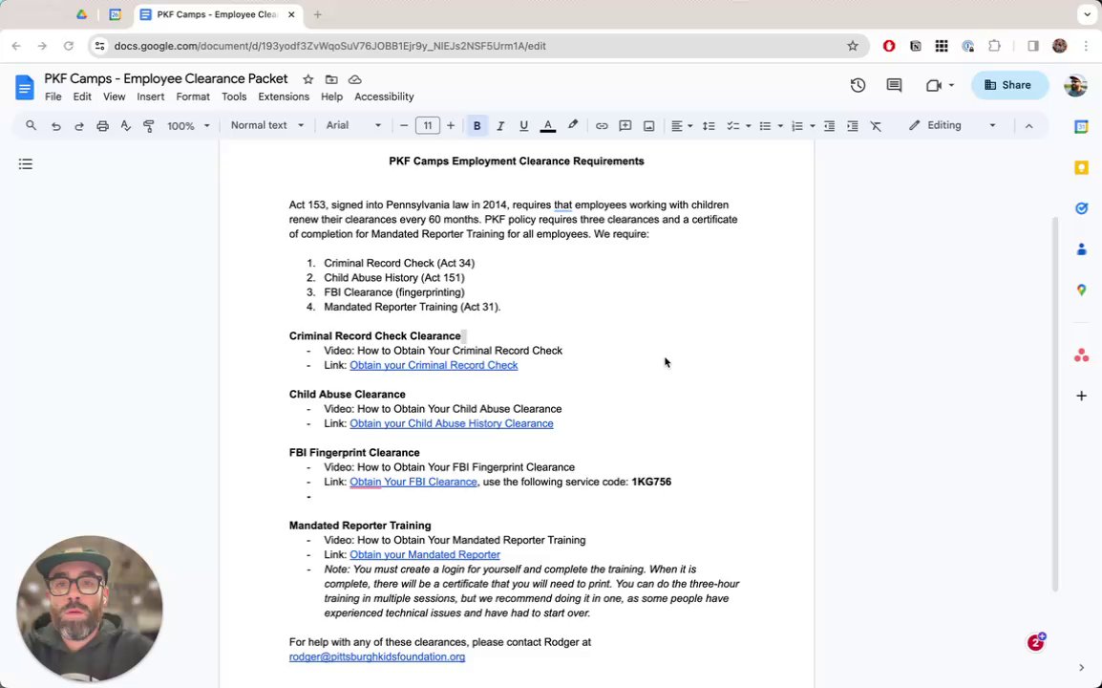Decrease font size with minus button

pyautogui.click(x=403, y=126)
